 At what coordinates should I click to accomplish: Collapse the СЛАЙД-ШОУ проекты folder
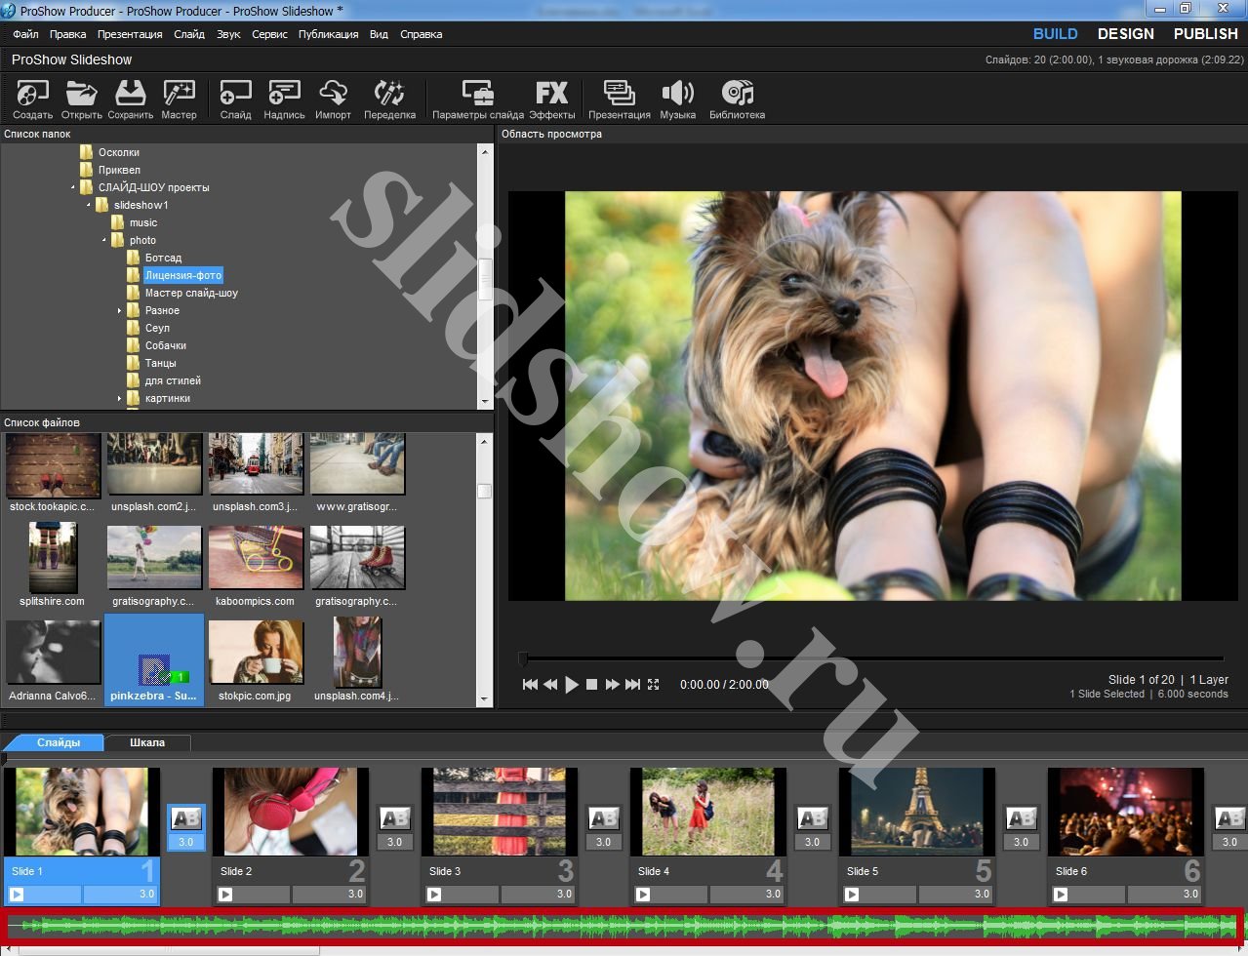[x=73, y=187]
